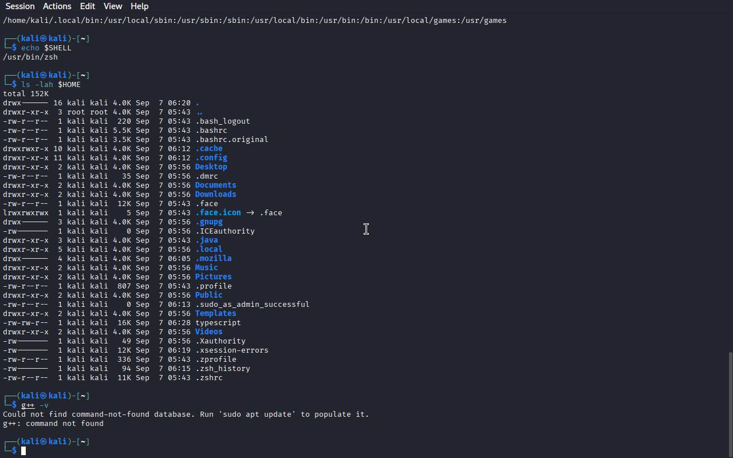The height and width of the screenshot is (458, 733).
Task: Click the .bashrc.original file name
Action: point(232,140)
